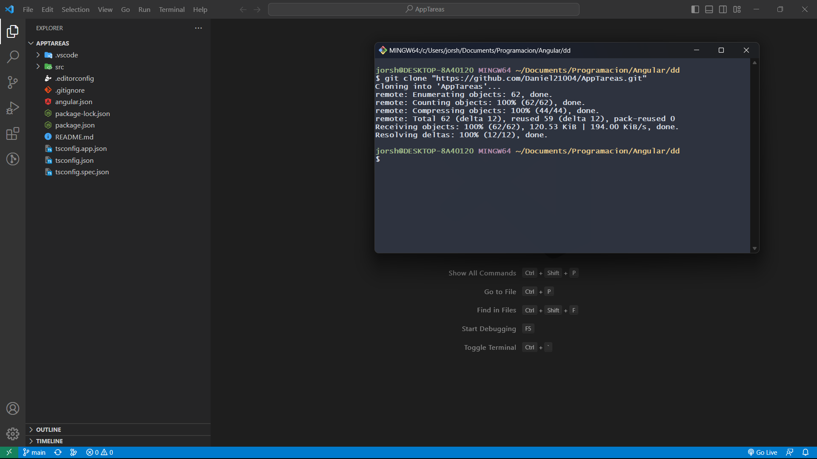
Task: Open Explorer more actions ellipsis
Action: [x=198, y=28]
